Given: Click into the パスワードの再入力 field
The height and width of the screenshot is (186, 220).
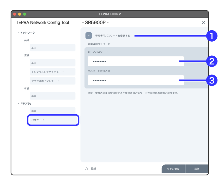Looking at the screenshot, I should click(x=135, y=80).
